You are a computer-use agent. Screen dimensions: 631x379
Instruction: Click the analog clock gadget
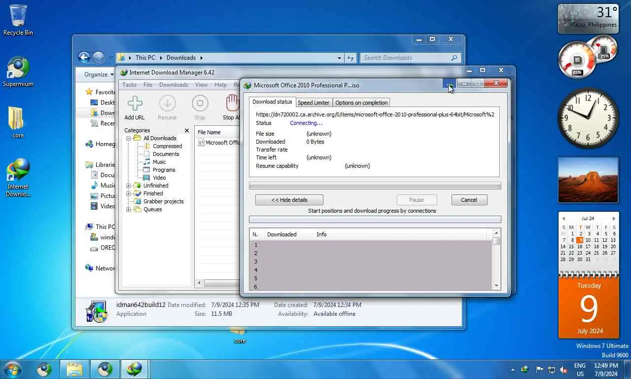coord(588,118)
